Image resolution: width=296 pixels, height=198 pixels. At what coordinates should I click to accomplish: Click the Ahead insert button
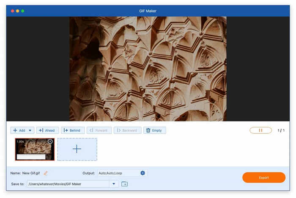coord(47,130)
